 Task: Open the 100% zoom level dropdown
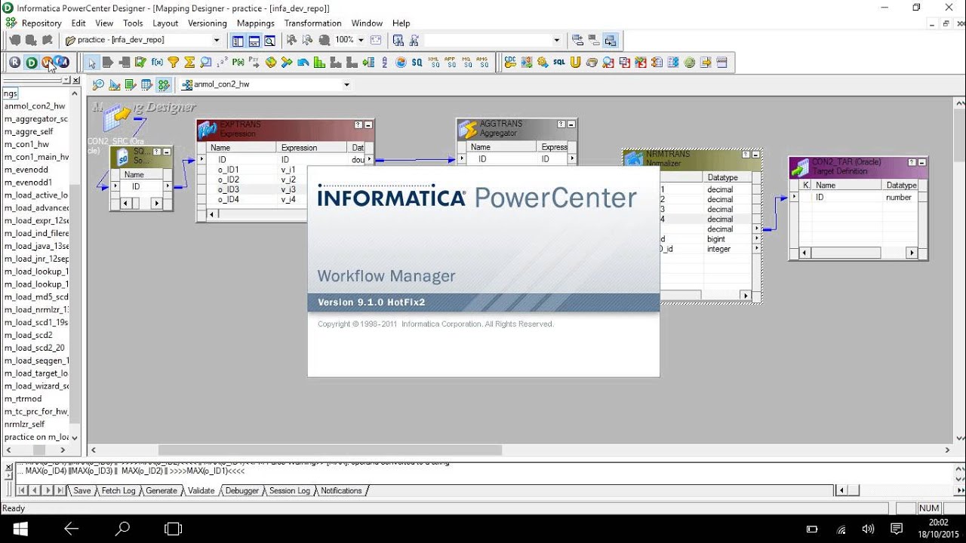coord(361,40)
